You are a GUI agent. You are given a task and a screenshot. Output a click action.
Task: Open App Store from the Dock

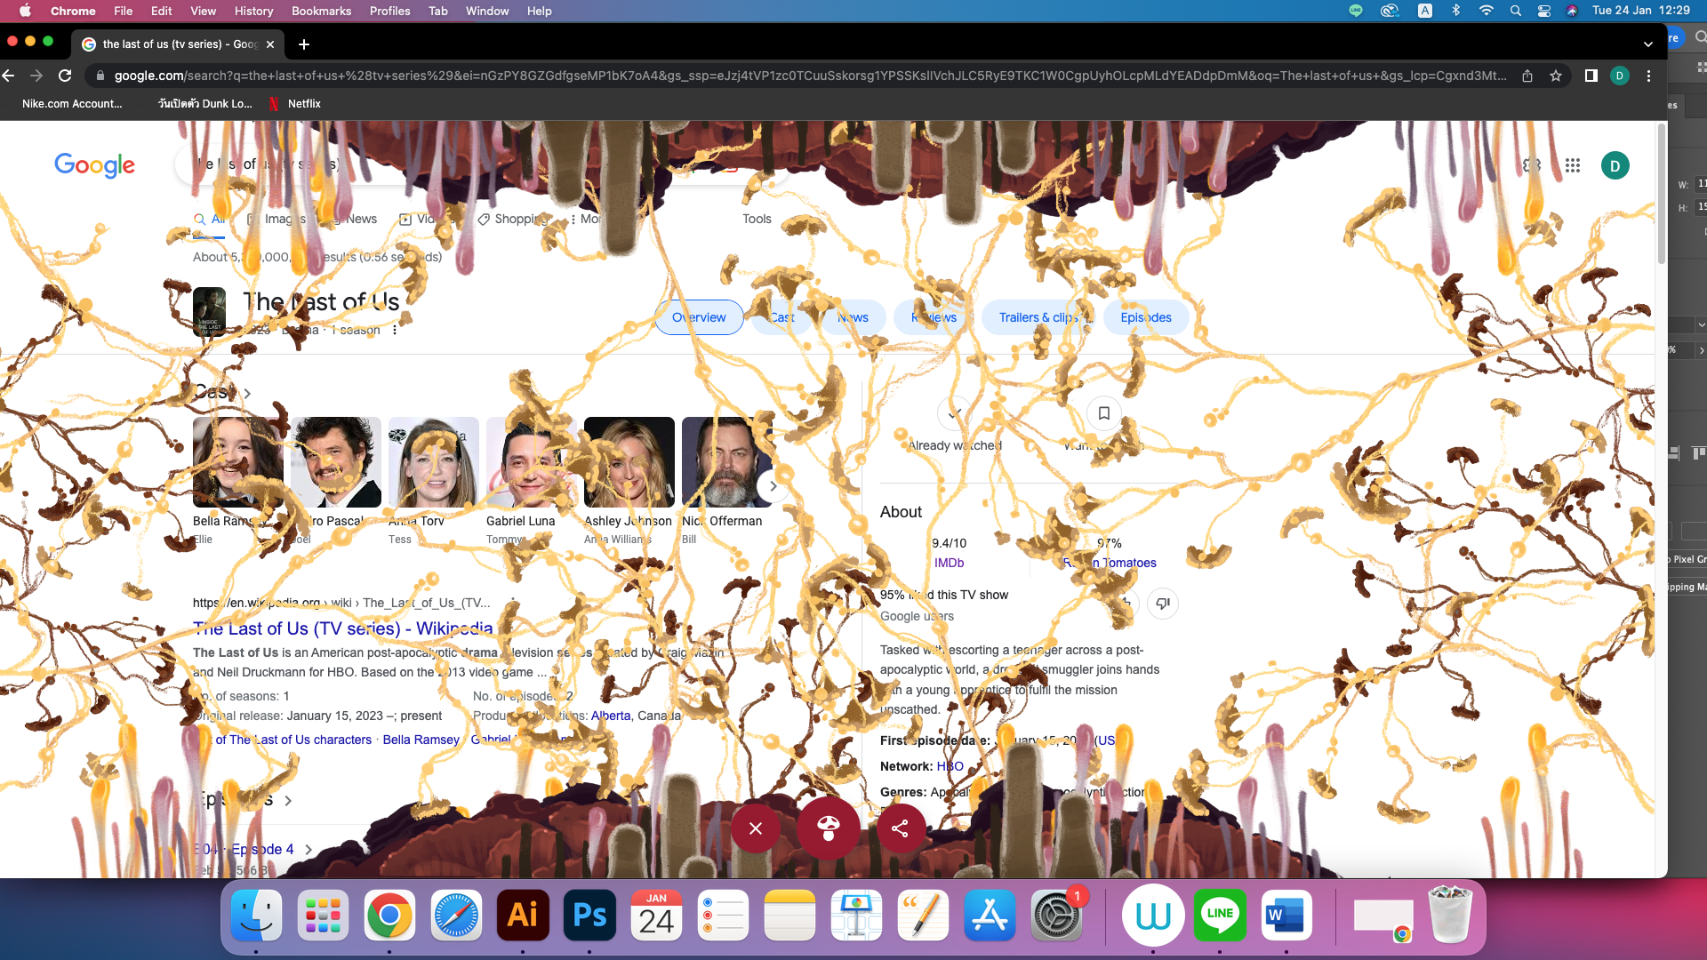click(990, 916)
